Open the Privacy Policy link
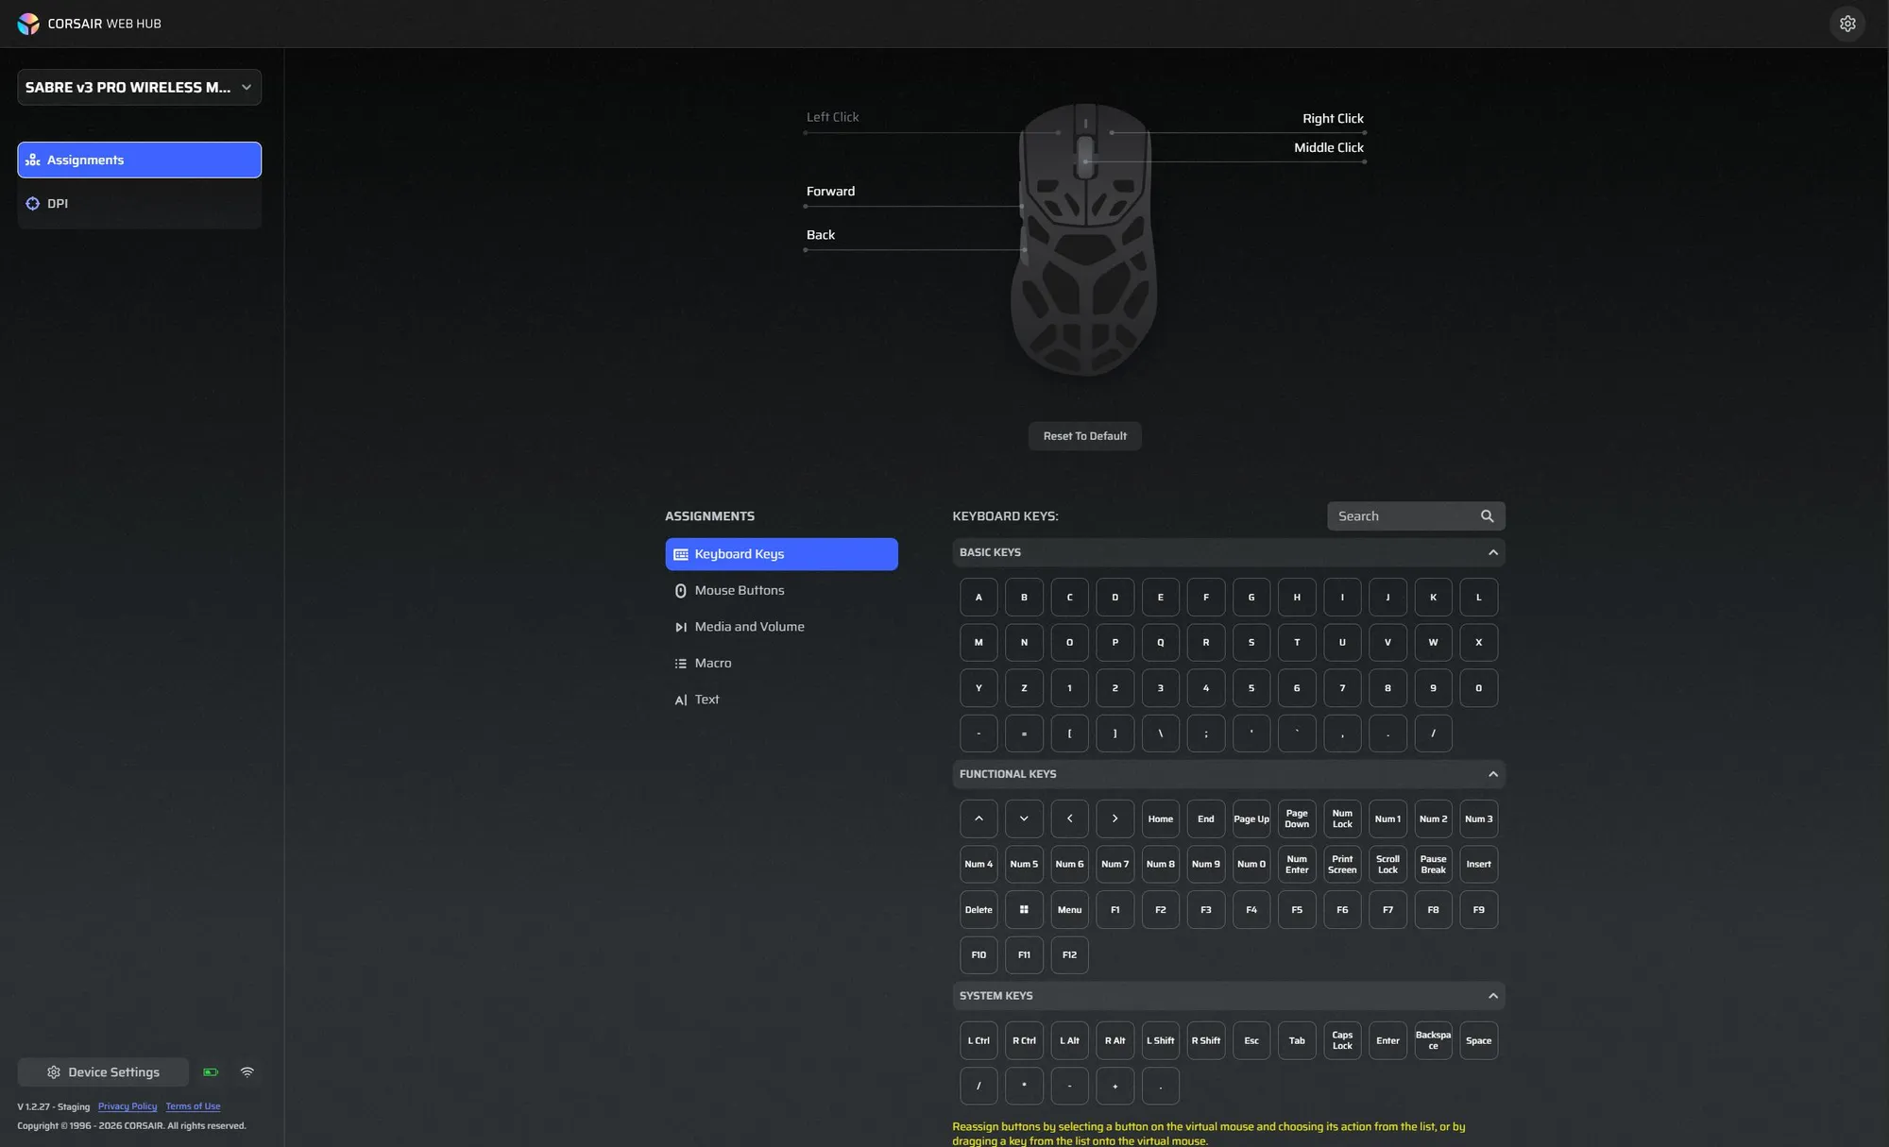The width and height of the screenshot is (1889, 1147). pos(128,1106)
